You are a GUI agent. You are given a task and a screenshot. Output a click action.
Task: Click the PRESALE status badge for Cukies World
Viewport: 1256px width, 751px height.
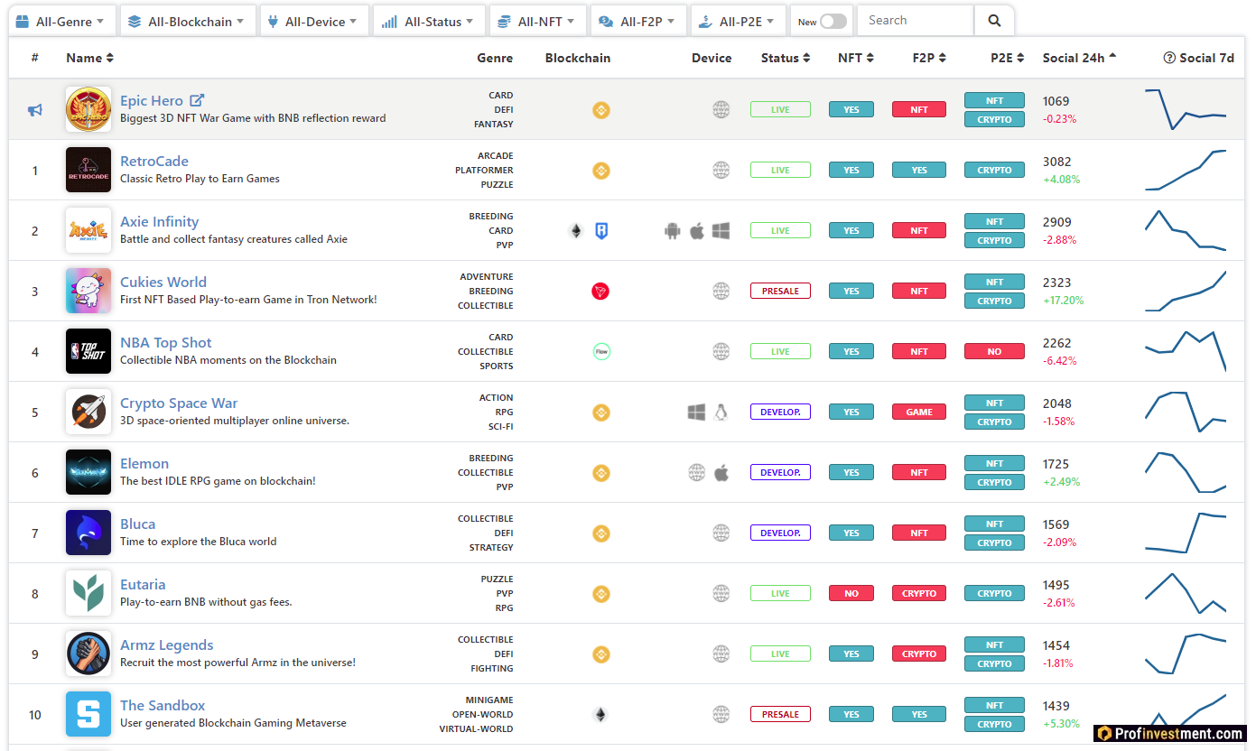click(x=780, y=291)
